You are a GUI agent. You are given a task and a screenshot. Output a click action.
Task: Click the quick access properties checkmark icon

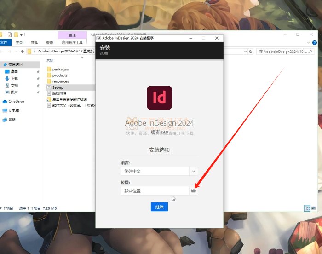tap(10, 35)
